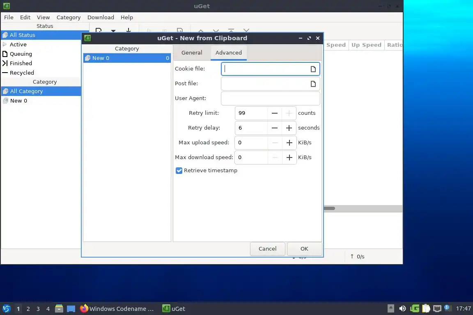Screen dimensions: 473x315
Task: Click the uGet taskbar button
Action: click(x=174, y=309)
